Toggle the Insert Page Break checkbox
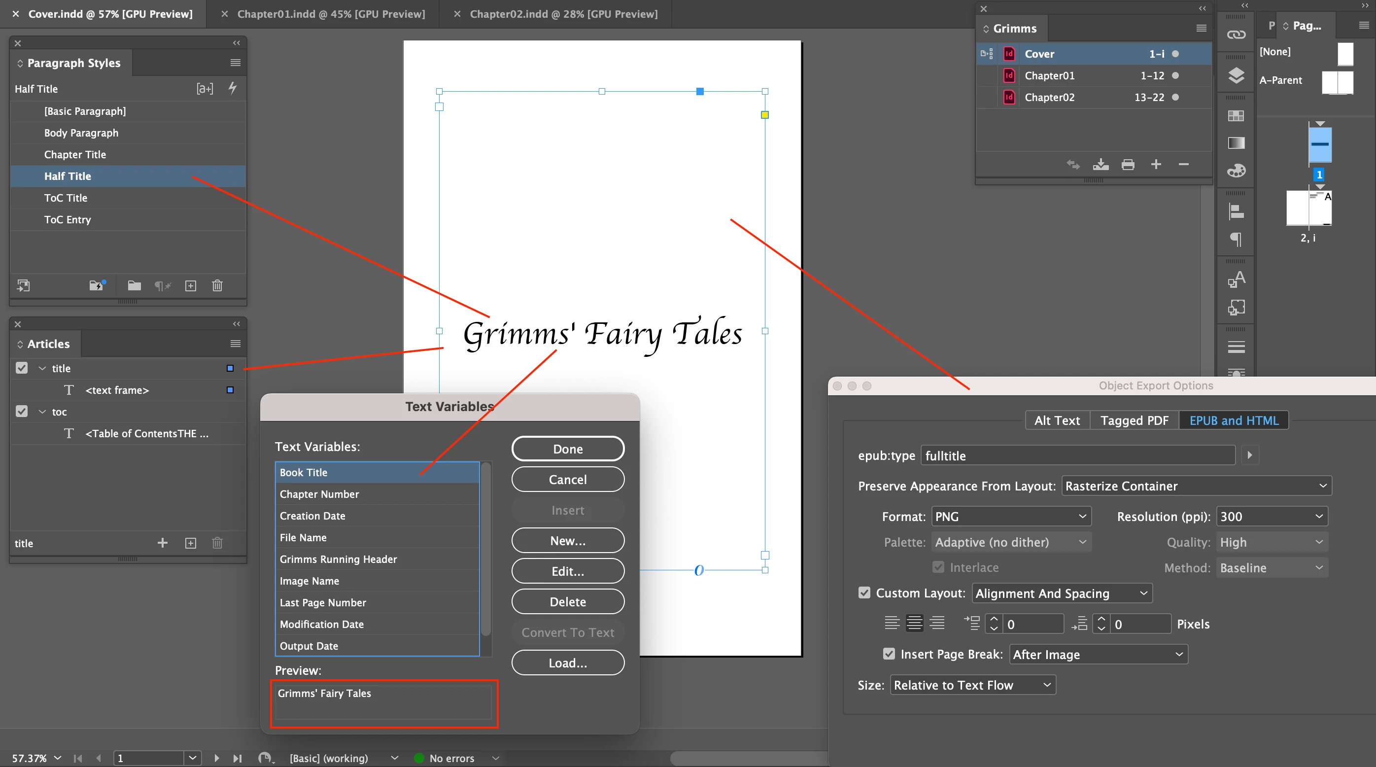1376x767 pixels. click(x=889, y=654)
